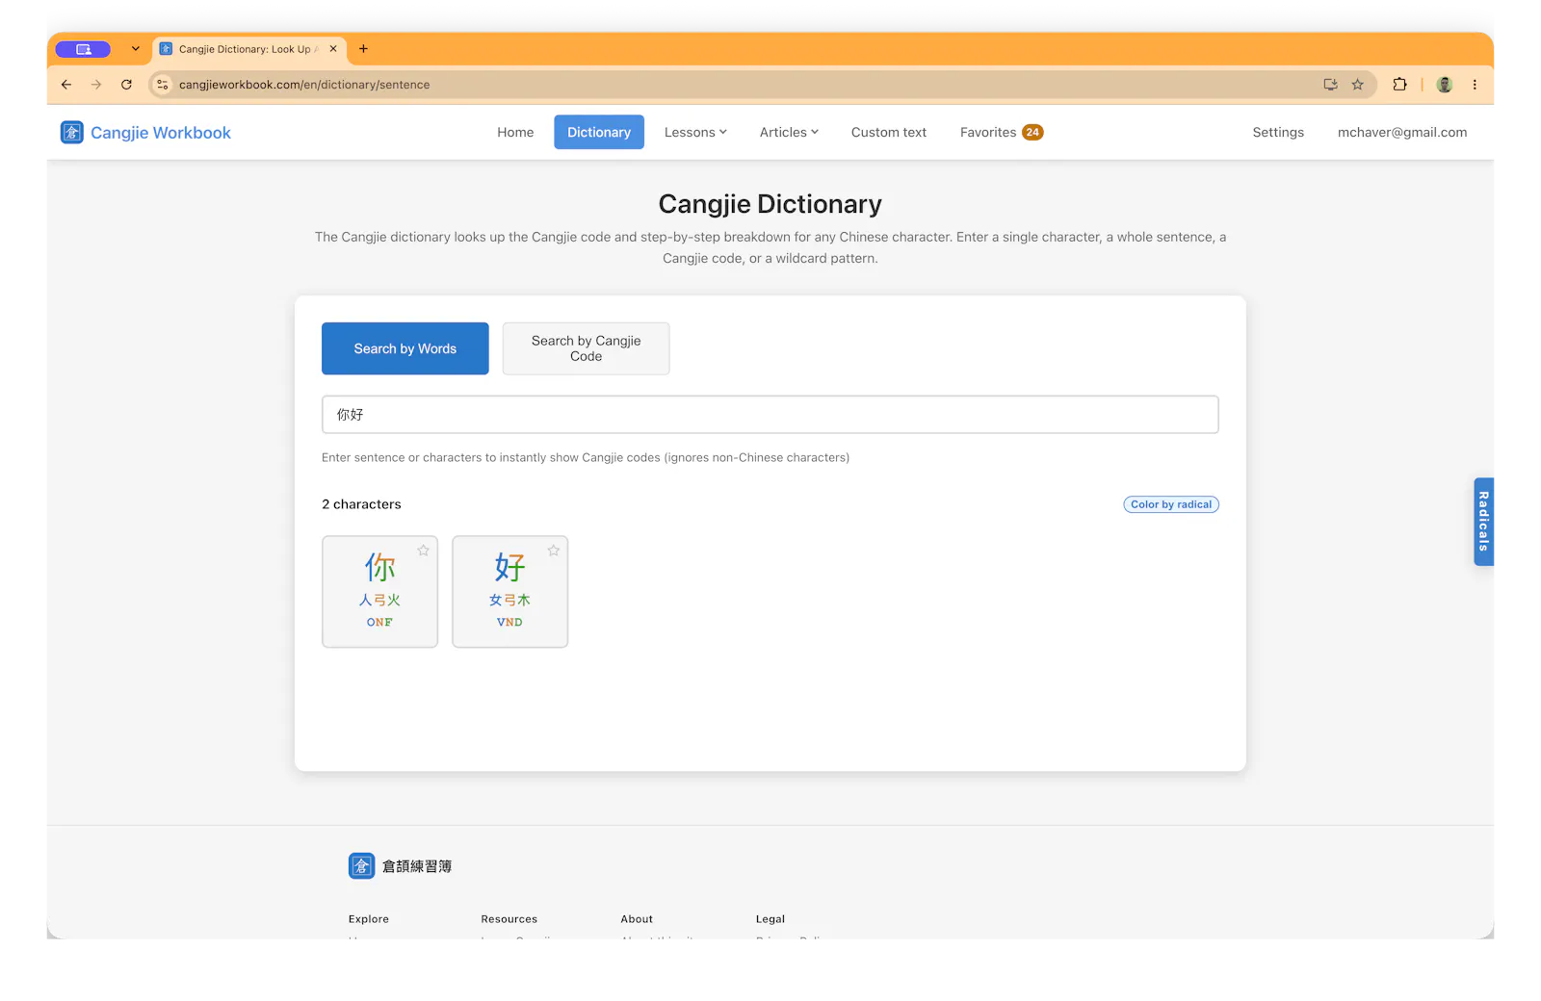The image size is (1541, 1001).
Task: Expand the Articles dropdown menu
Action: (x=789, y=132)
